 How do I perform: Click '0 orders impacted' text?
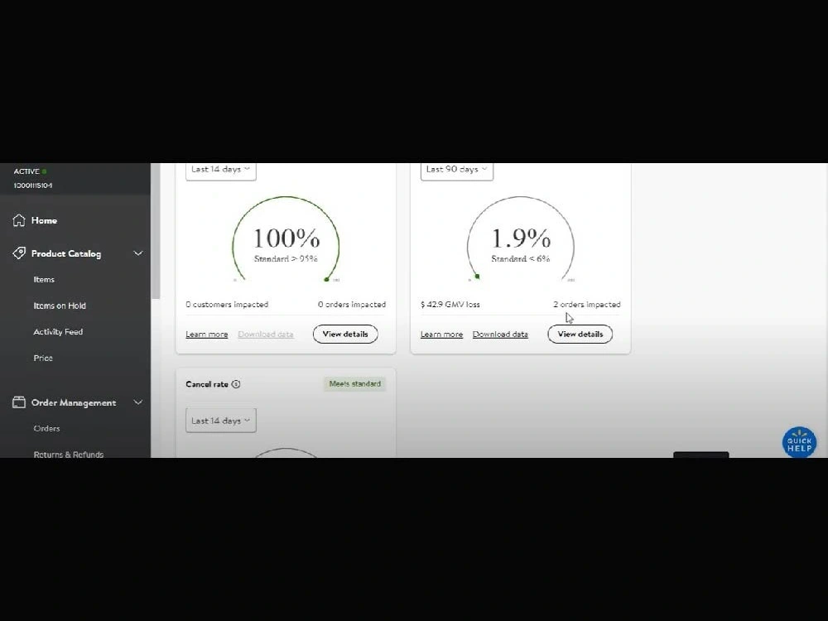352,305
